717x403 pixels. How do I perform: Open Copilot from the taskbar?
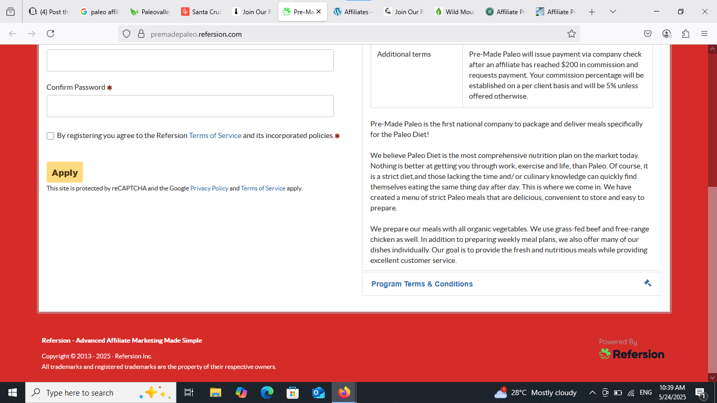(x=241, y=393)
